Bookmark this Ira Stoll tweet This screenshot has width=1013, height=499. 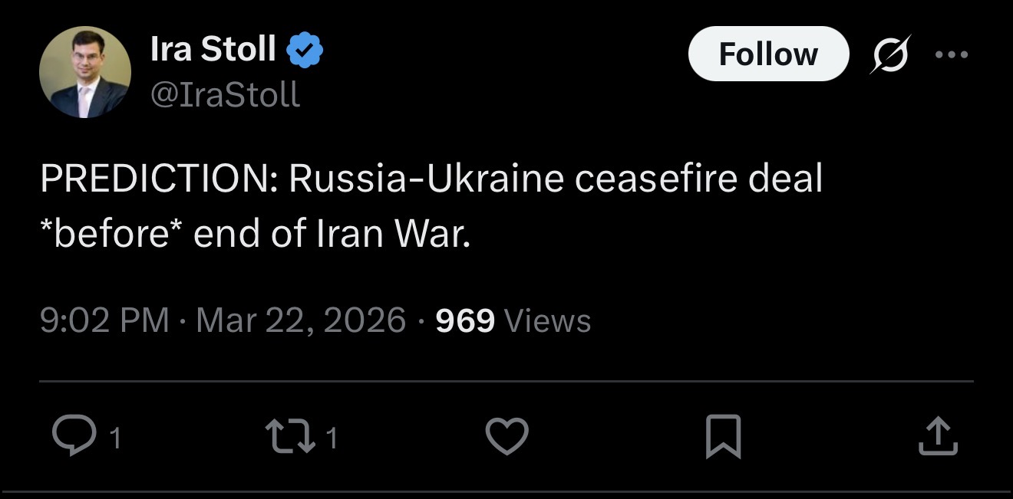pyautogui.click(x=722, y=436)
